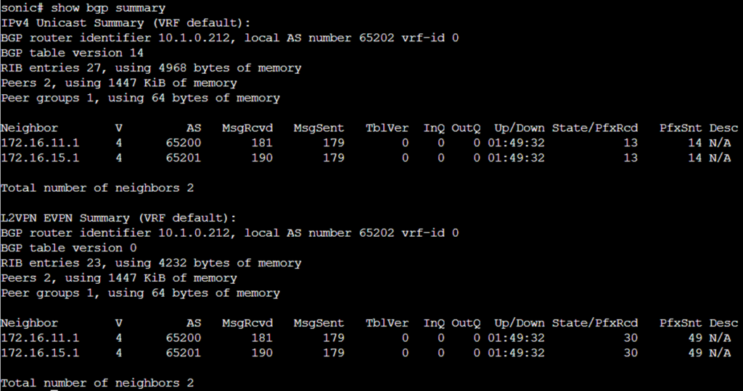Click PfxRcd value 30 for 172.16.11.1

point(630,338)
